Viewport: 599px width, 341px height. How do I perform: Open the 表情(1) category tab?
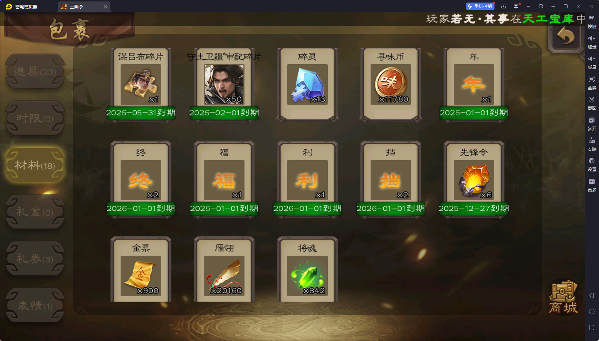point(35,306)
